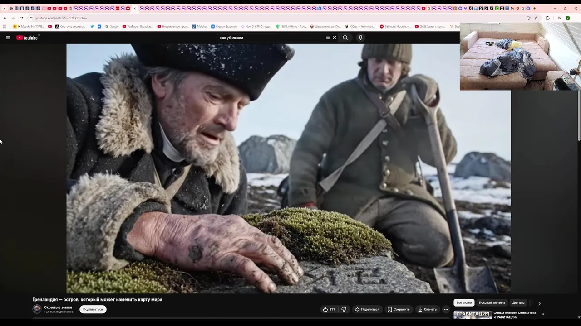Open the Смотреть сериалы bookmark

click(x=70, y=27)
